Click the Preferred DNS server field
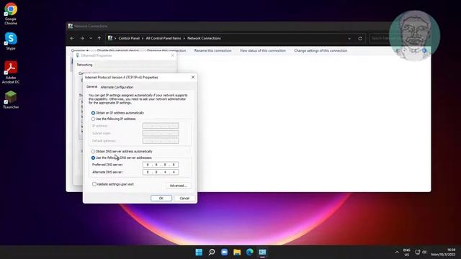Screen dimensions: 461x259 click(161, 165)
